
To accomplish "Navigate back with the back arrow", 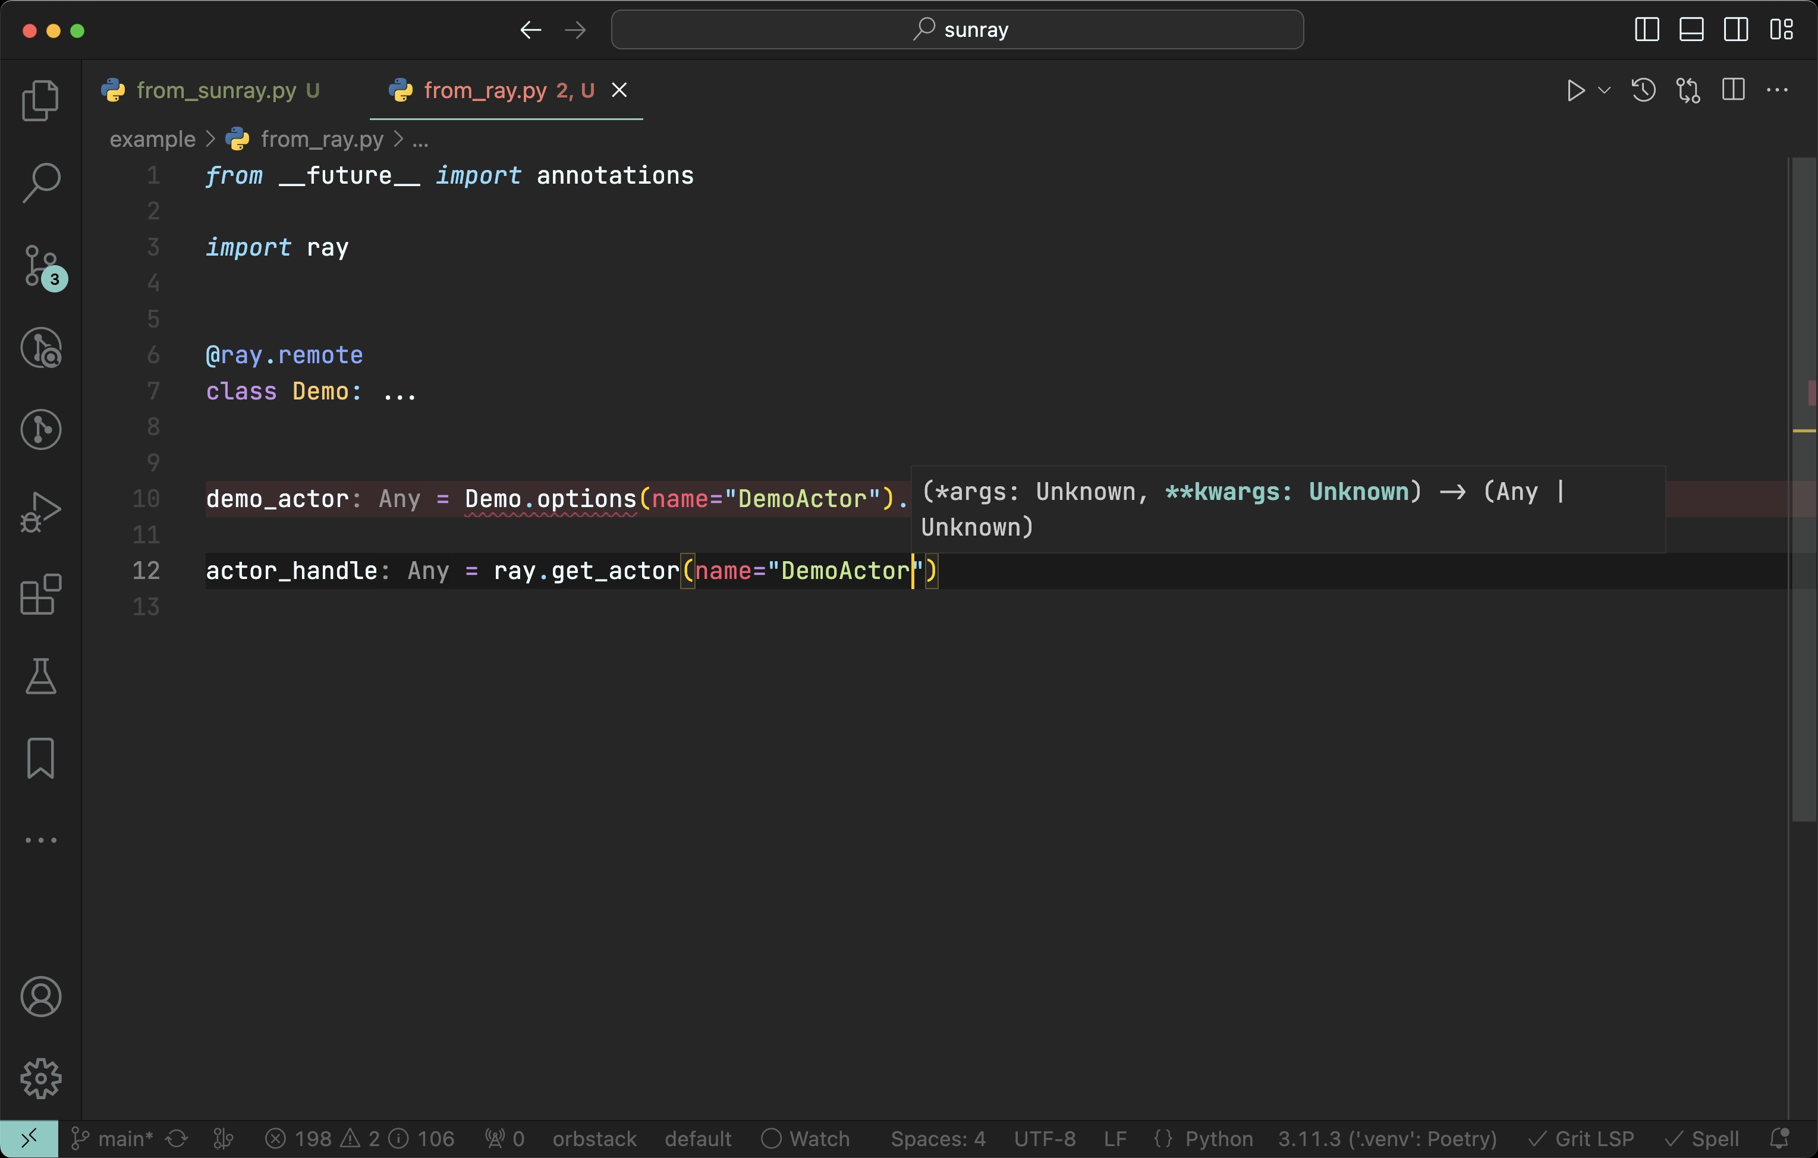I will click(531, 30).
